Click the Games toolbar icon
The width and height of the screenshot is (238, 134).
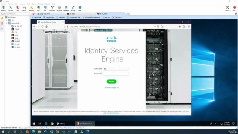24,8
